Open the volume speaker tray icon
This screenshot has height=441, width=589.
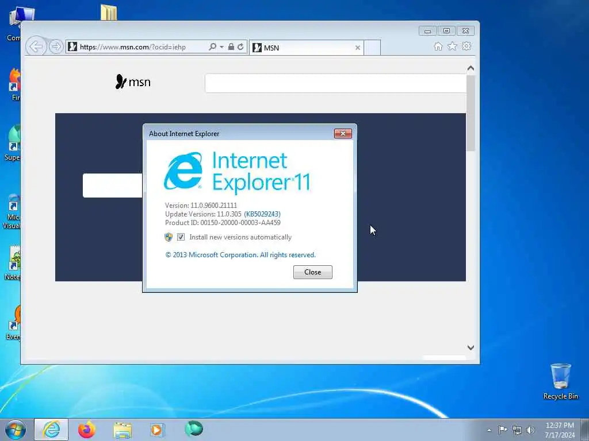pos(530,430)
